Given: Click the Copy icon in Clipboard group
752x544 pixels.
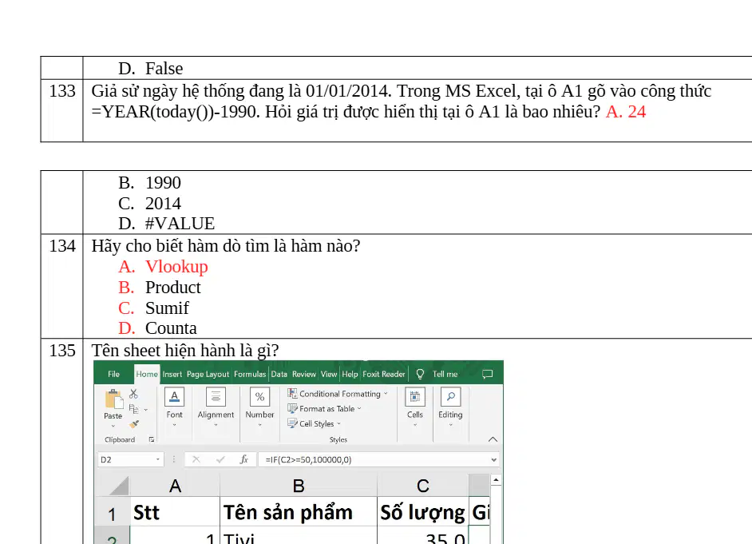Looking at the screenshot, I should (134, 409).
